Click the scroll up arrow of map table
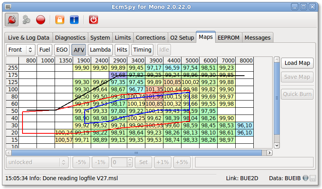Viewport: 322px width, 189px height. click(x=277, y=60)
